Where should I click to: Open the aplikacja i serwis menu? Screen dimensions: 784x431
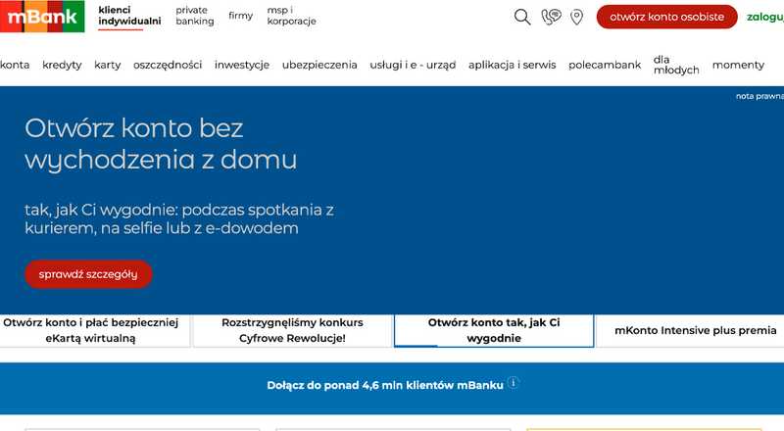pyautogui.click(x=512, y=65)
